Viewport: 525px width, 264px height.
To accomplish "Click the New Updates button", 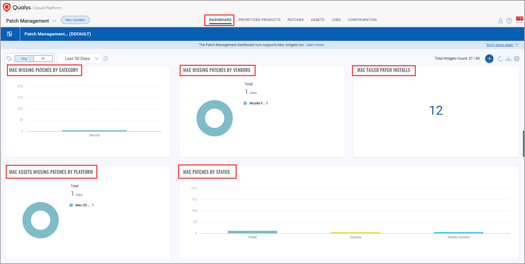I will 75,20.
